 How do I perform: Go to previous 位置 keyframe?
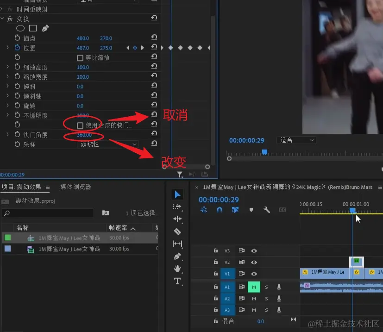pyautogui.click(x=128, y=48)
